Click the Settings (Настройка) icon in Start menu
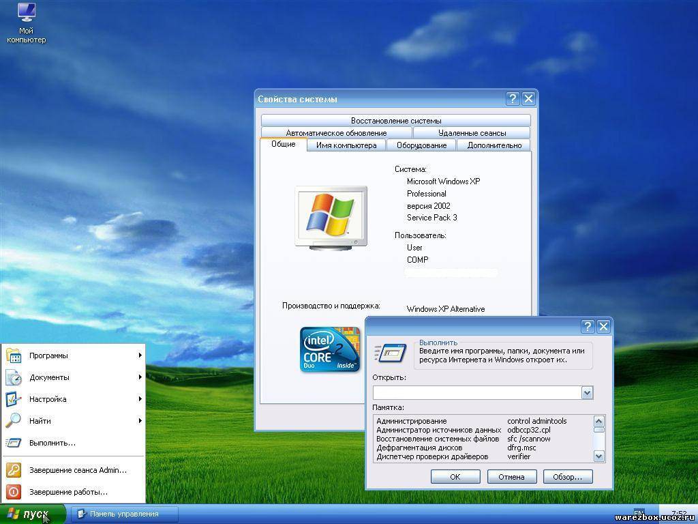 (14, 399)
